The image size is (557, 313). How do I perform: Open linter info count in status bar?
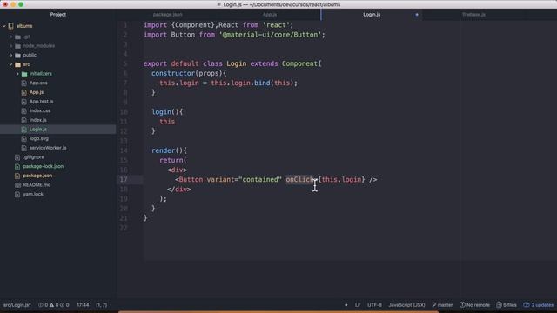64,305
